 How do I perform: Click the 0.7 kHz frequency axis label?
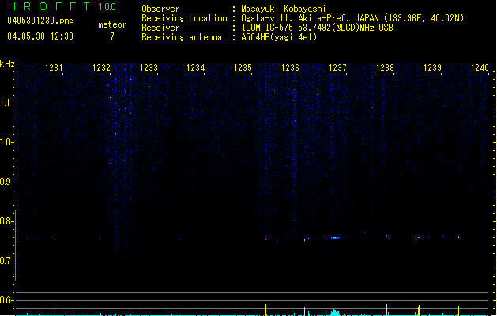click(6, 261)
